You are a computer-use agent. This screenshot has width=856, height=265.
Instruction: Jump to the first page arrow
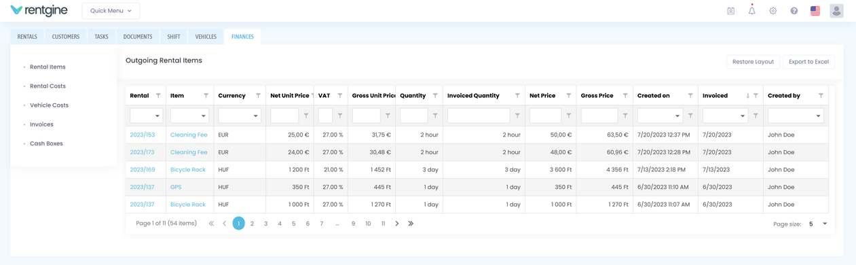point(211,224)
